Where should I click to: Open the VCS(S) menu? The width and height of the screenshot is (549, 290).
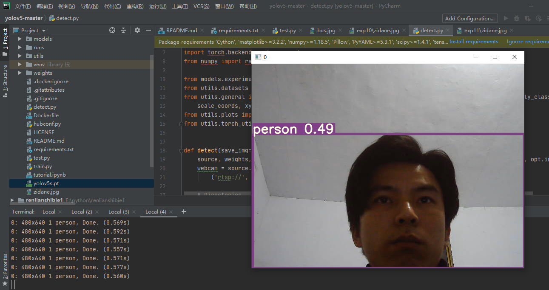pyautogui.click(x=201, y=6)
